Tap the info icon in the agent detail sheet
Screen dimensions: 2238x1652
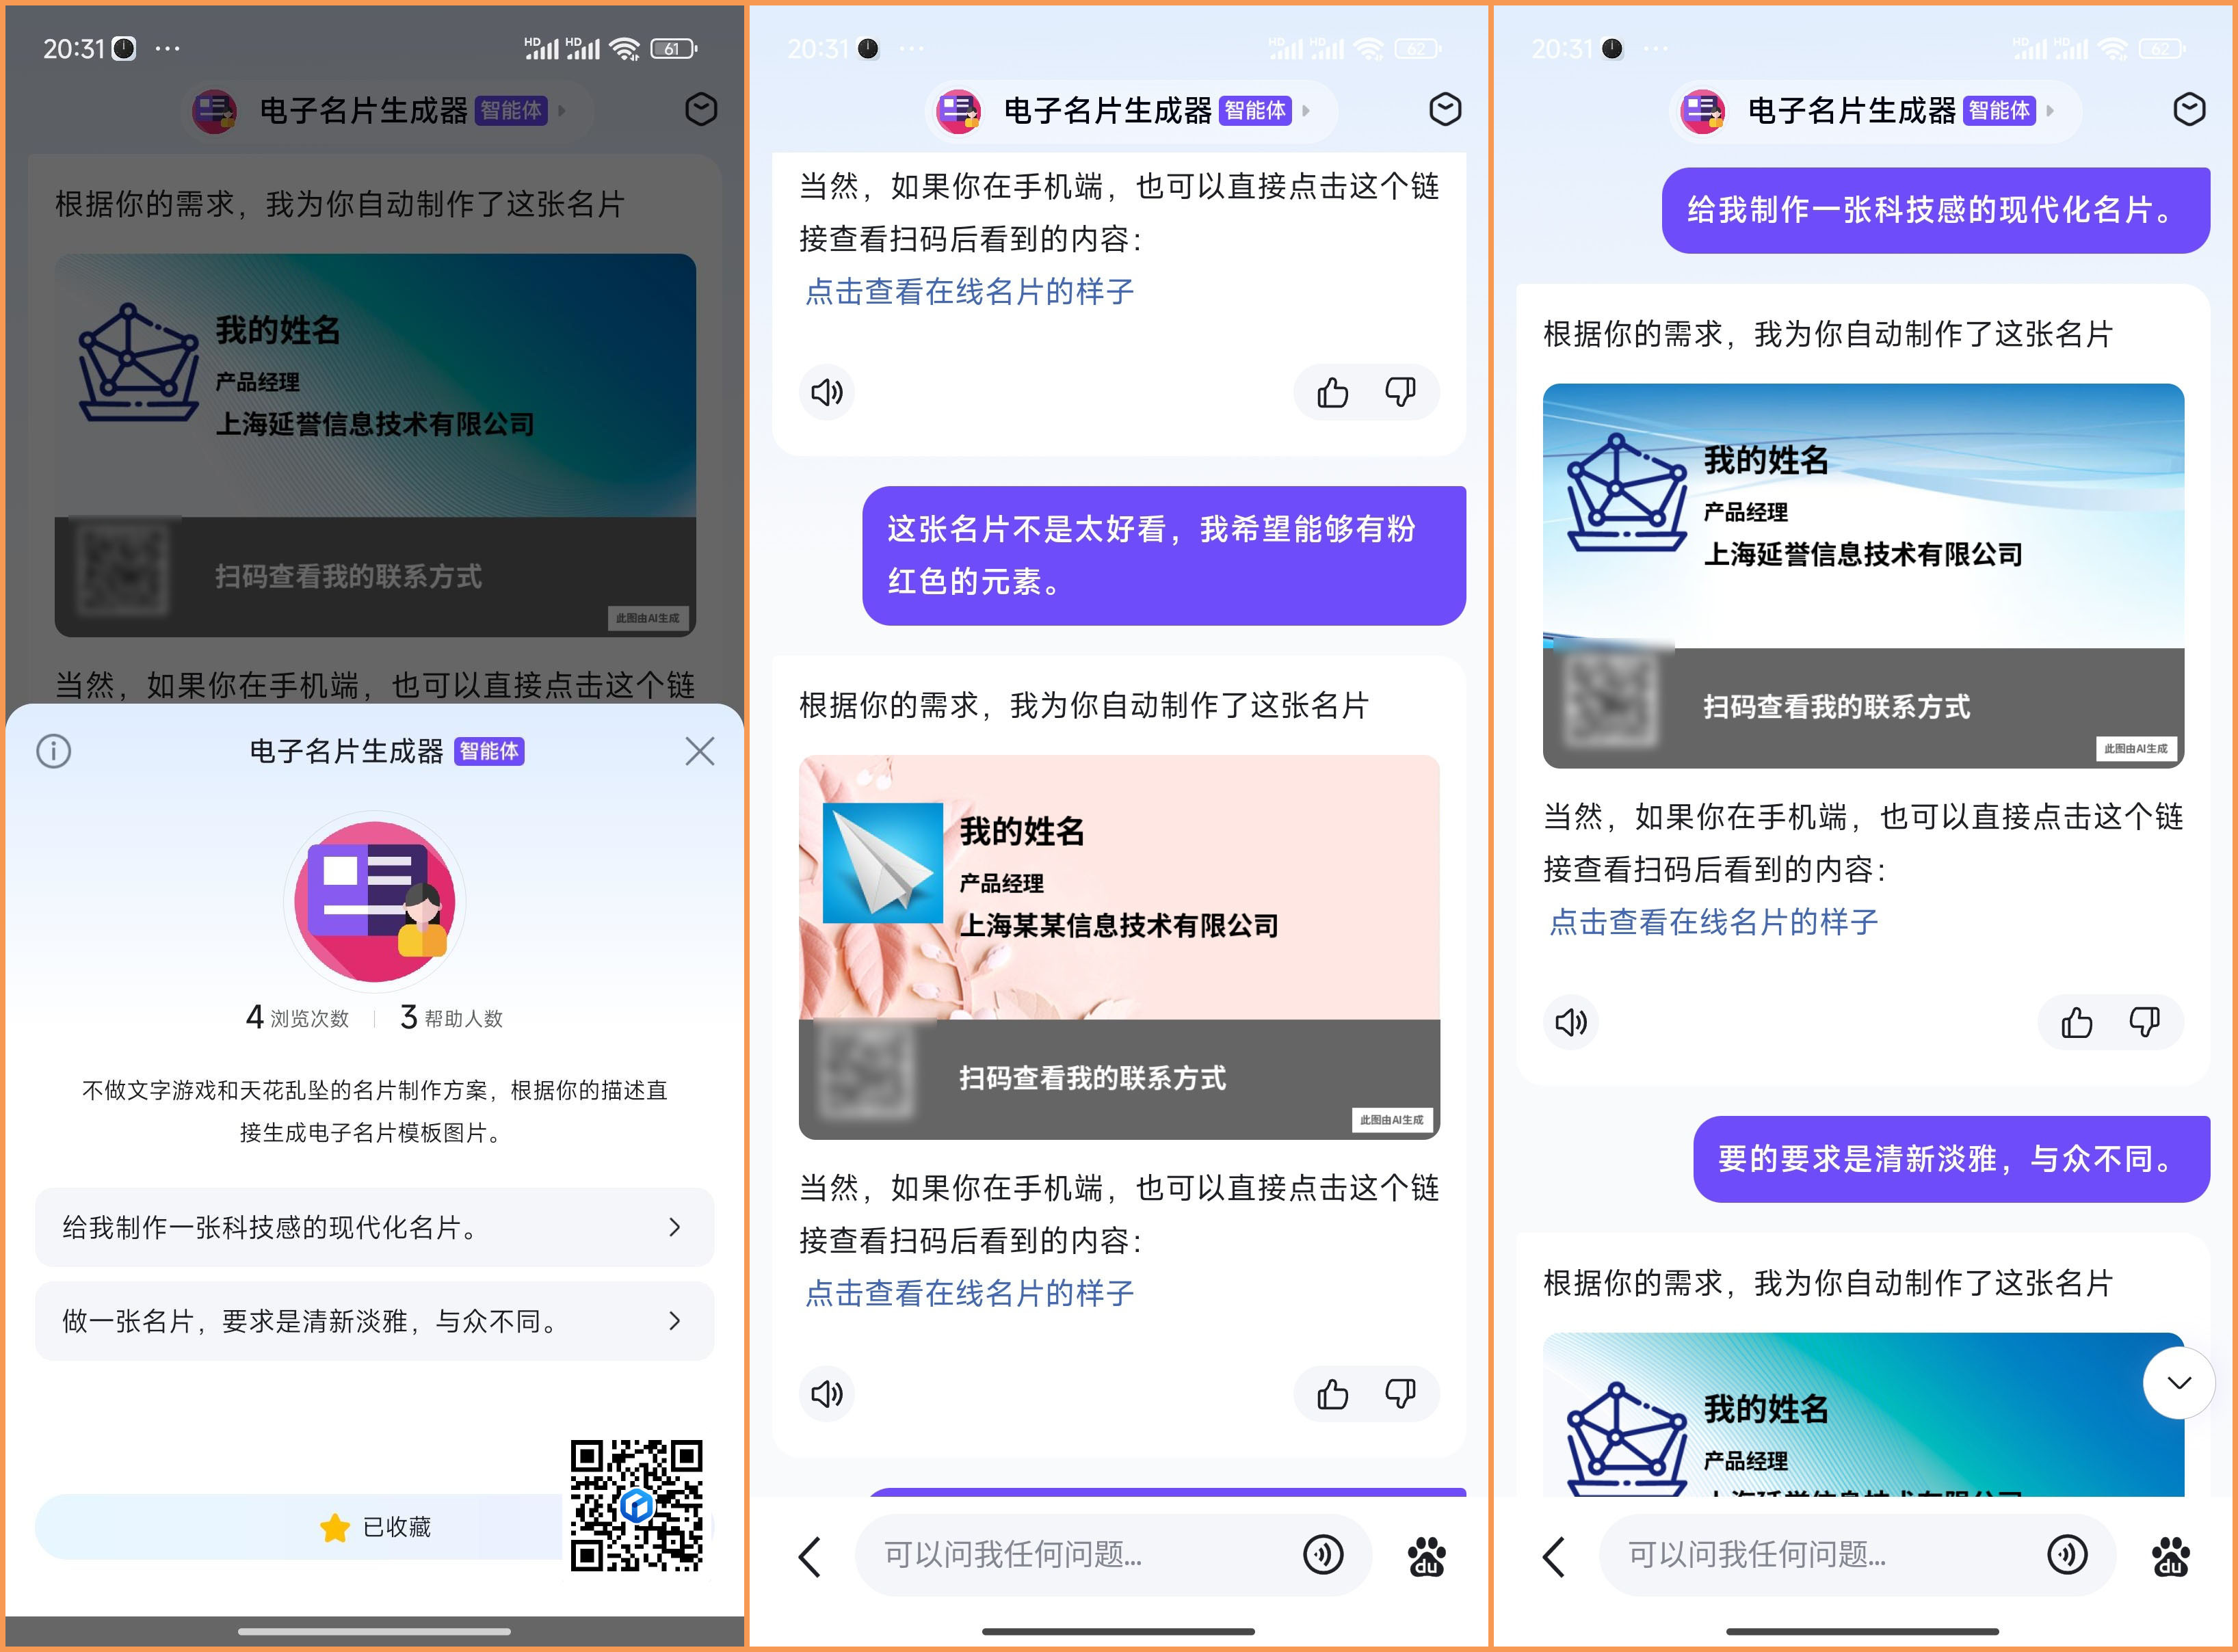point(54,751)
